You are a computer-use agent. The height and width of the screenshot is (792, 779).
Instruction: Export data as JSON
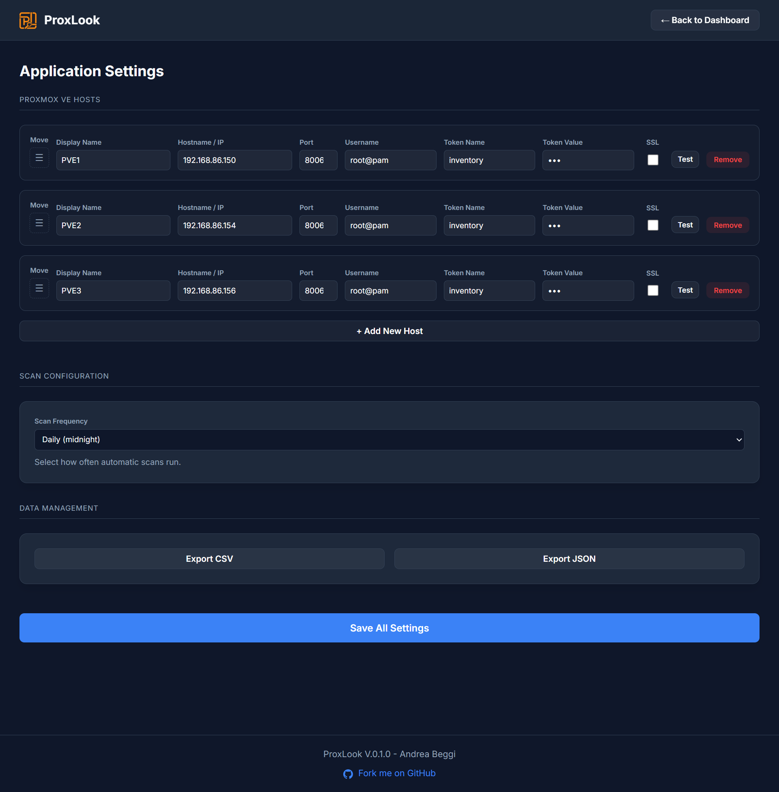tap(569, 559)
